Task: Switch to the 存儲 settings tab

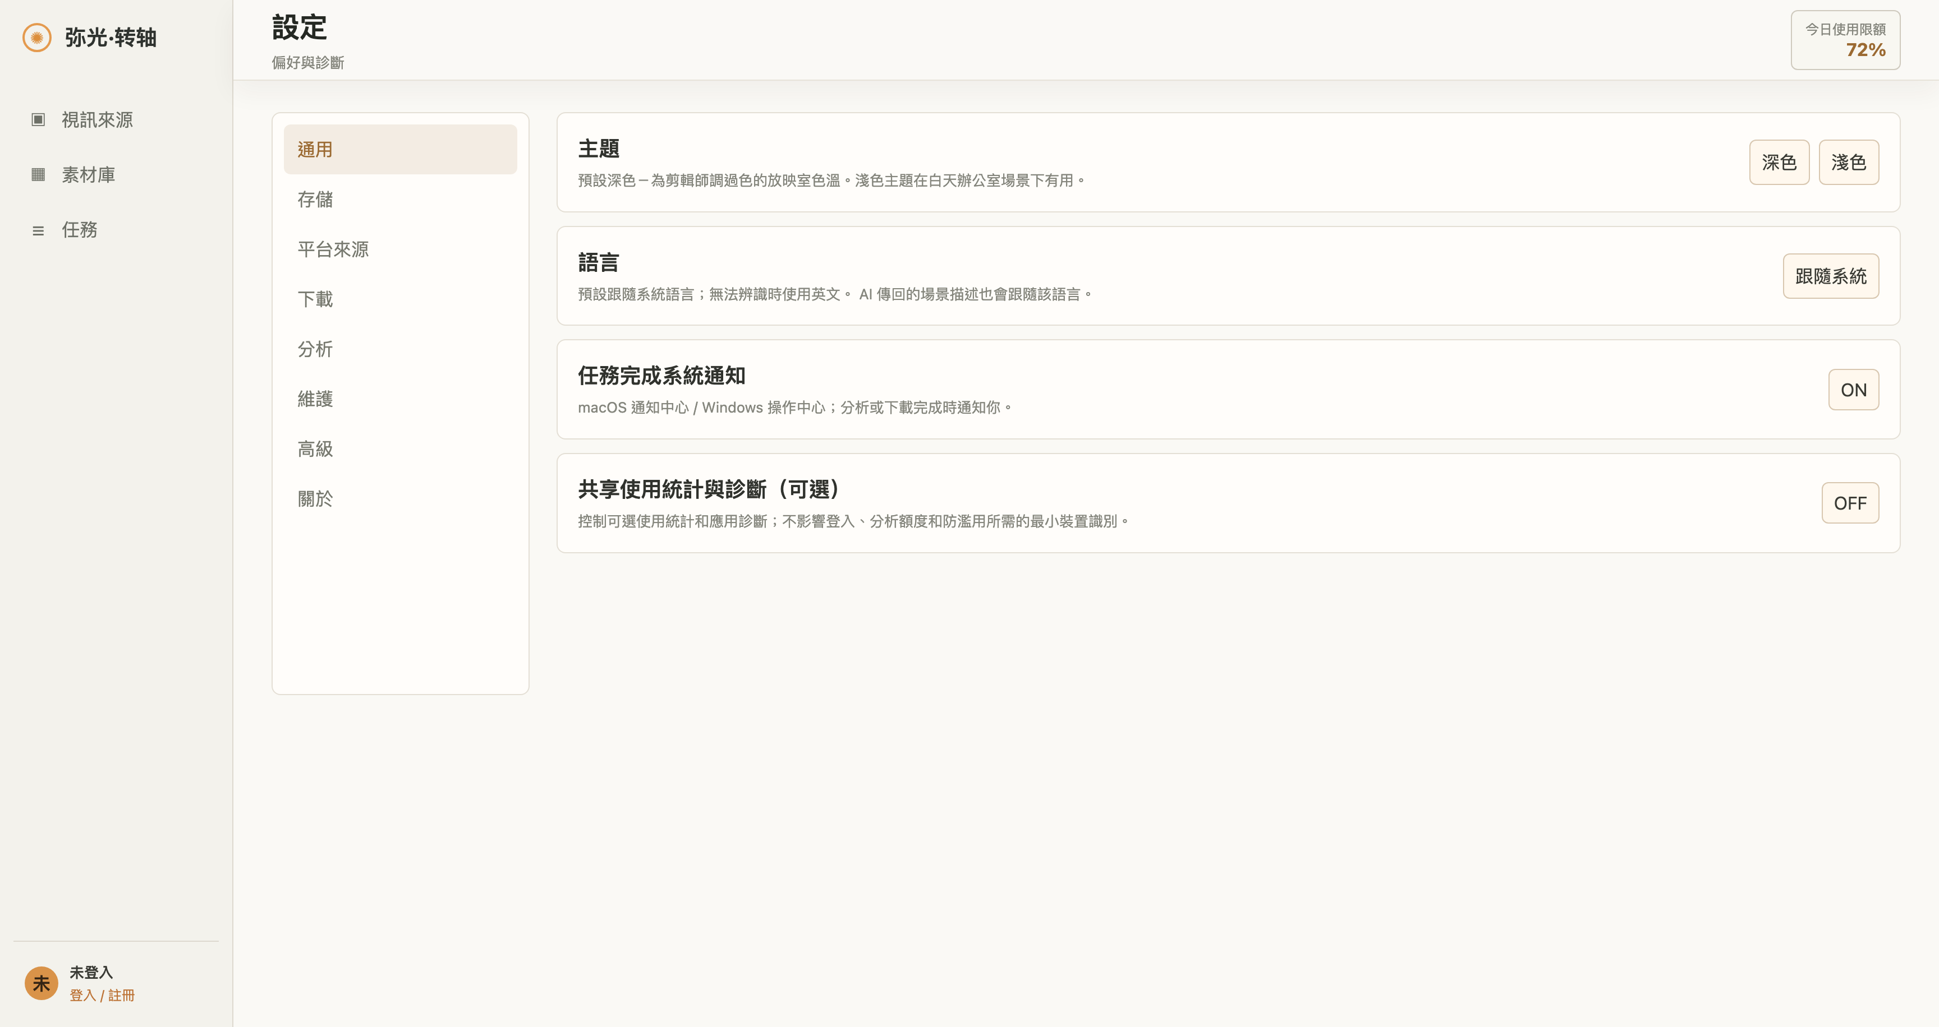Action: pyautogui.click(x=401, y=199)
